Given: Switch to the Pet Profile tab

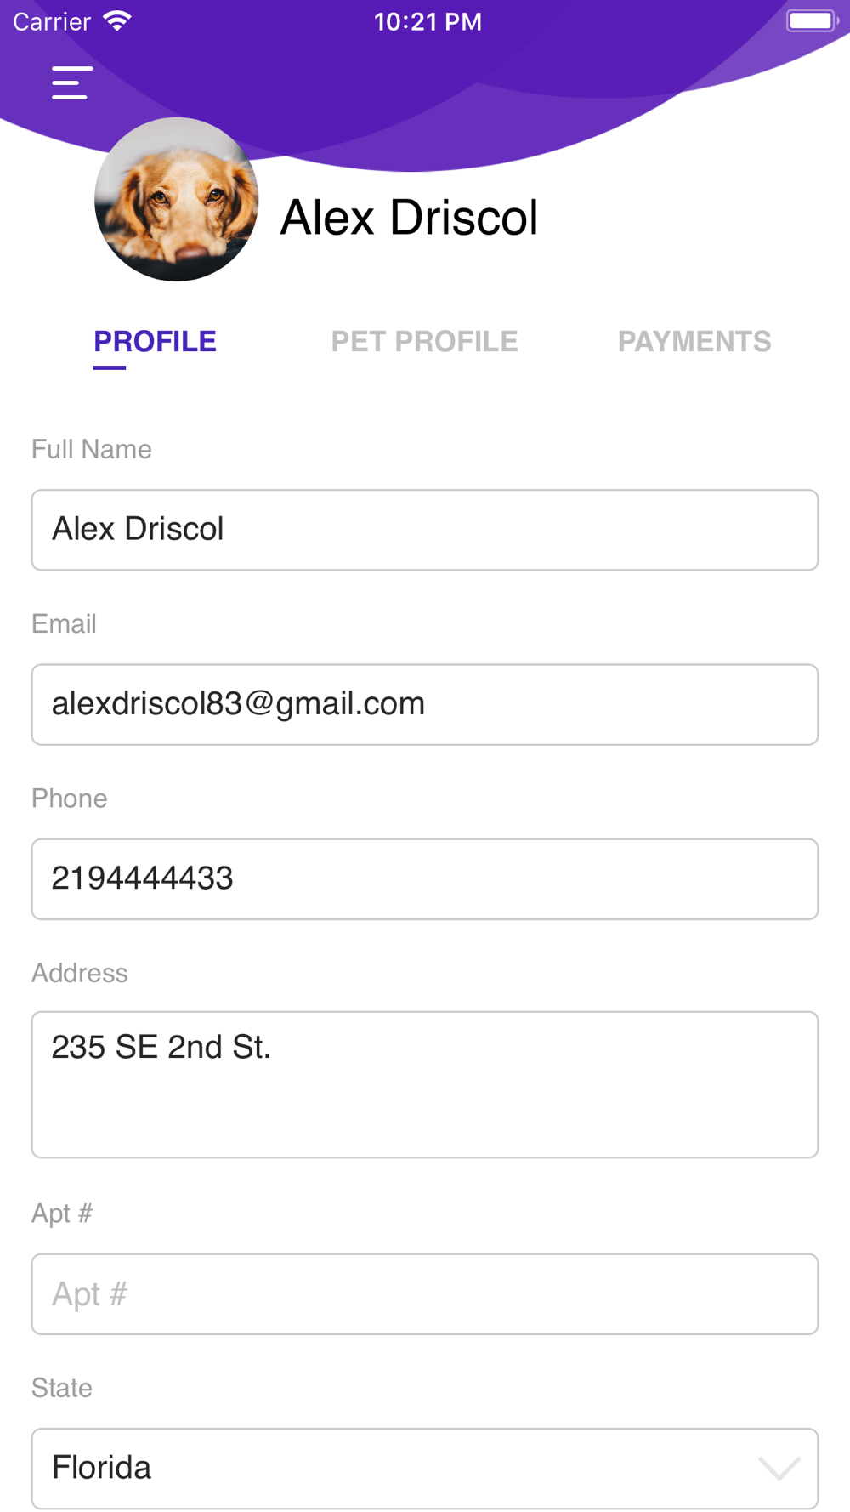Looking at the screenshot, I should click(x=424, y=342).
